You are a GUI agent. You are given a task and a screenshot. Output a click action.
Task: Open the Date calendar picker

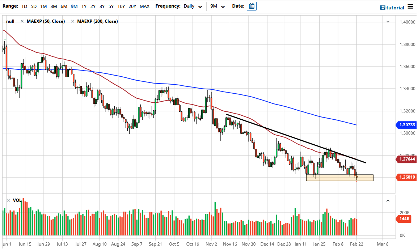coord(252,6)
